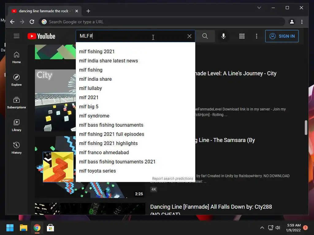Choose the suggestion reading only mlf fishing
The height and width of the screenshot is (235, 314).
point(135,70)
